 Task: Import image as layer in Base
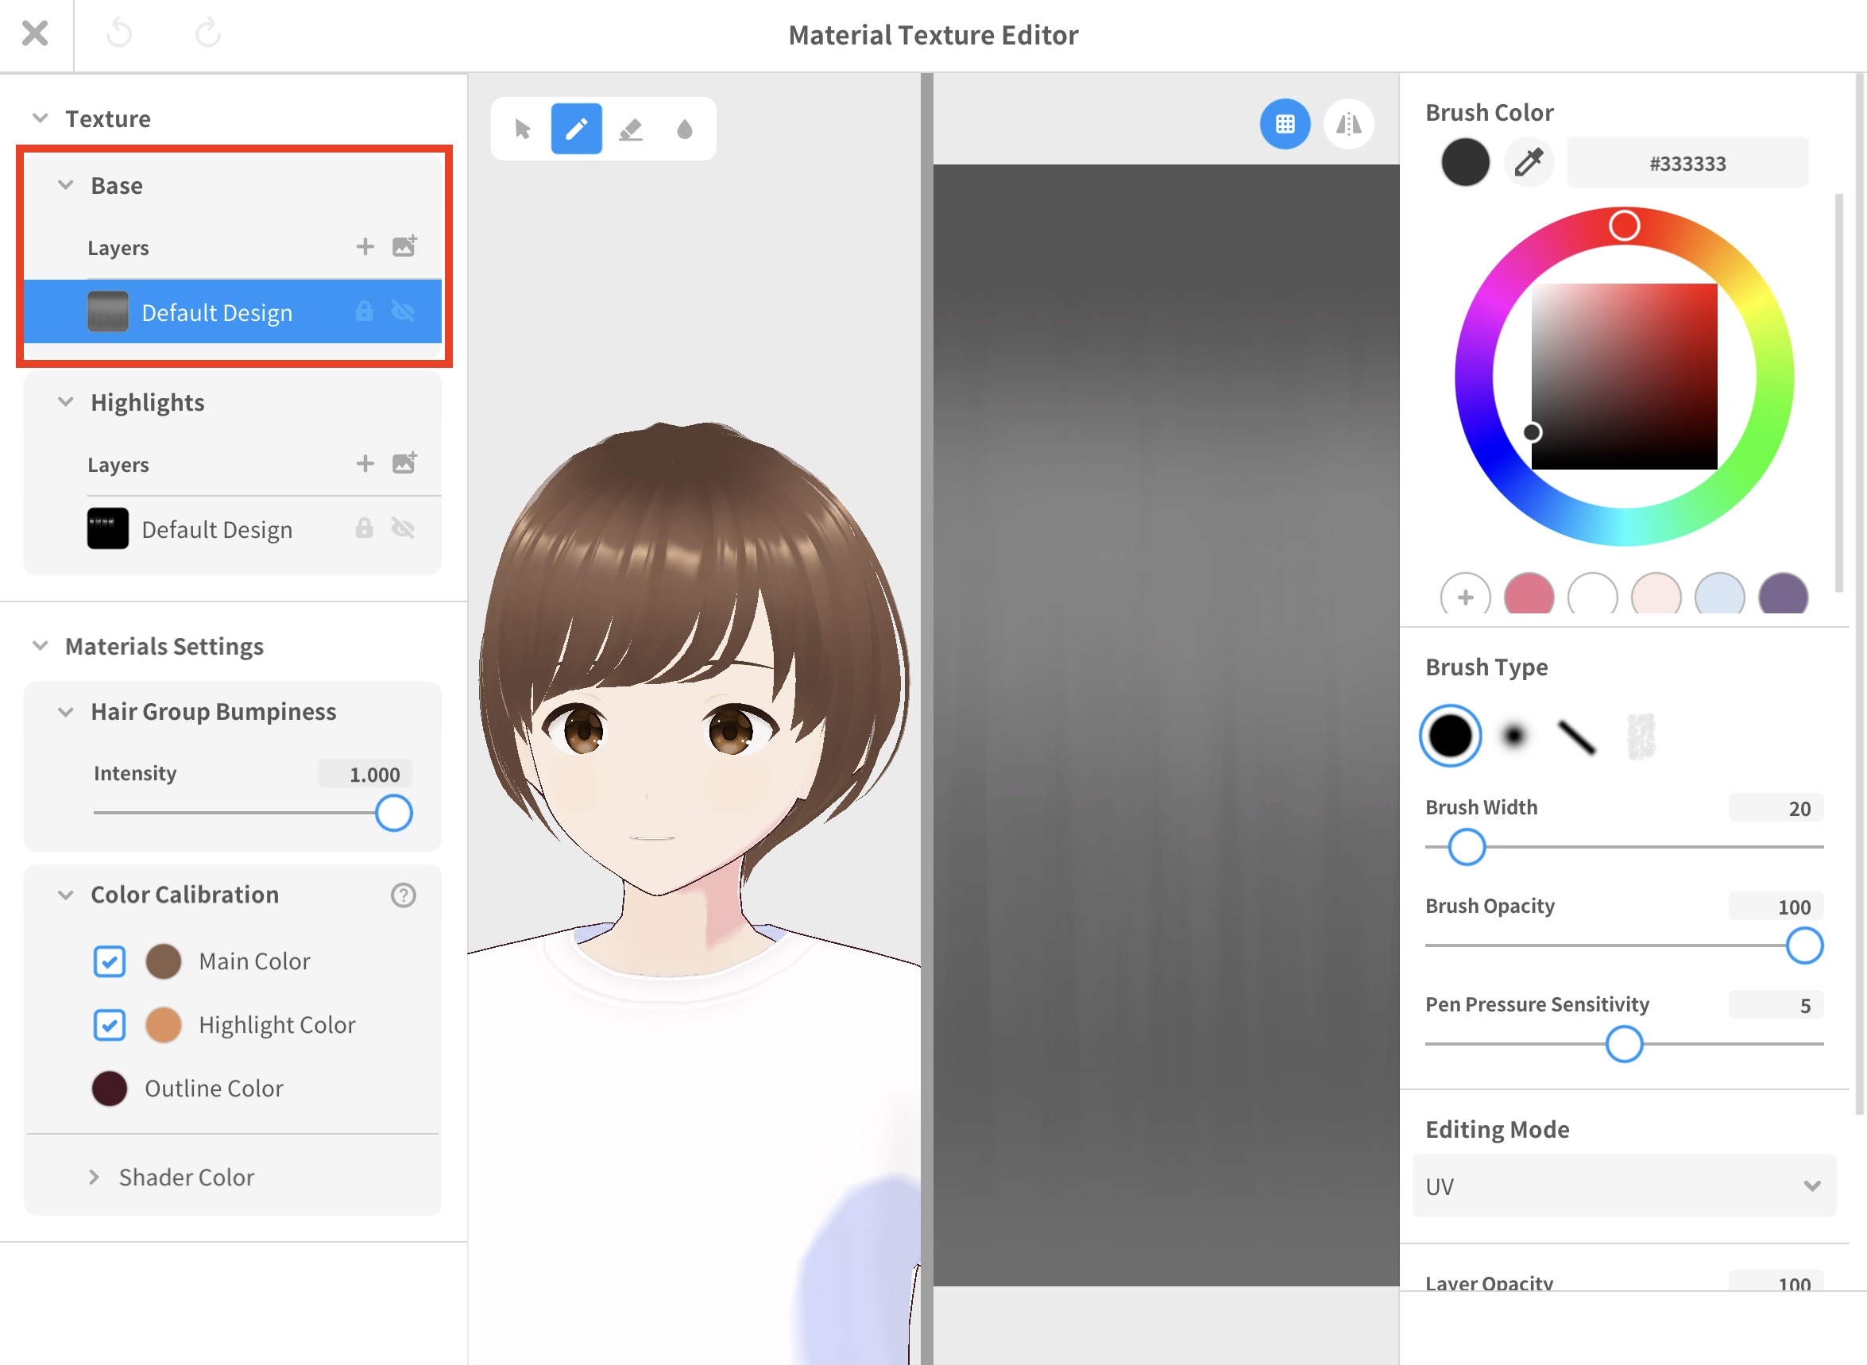pos(404,246)
